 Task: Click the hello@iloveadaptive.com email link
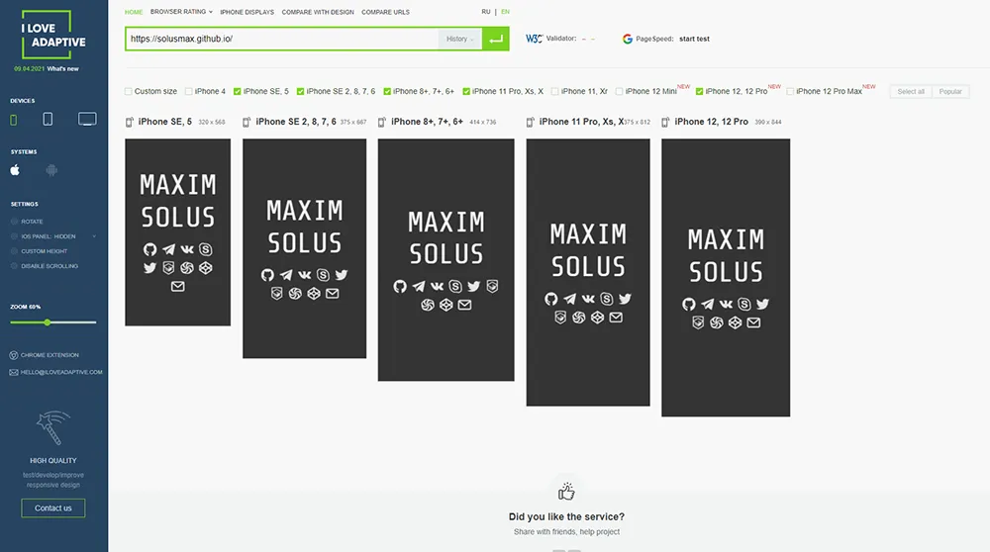(61, 372)
